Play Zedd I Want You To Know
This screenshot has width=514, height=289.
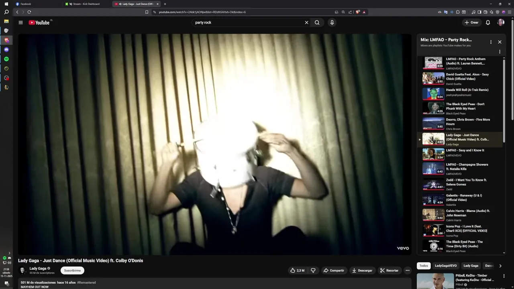coord(460,184)
